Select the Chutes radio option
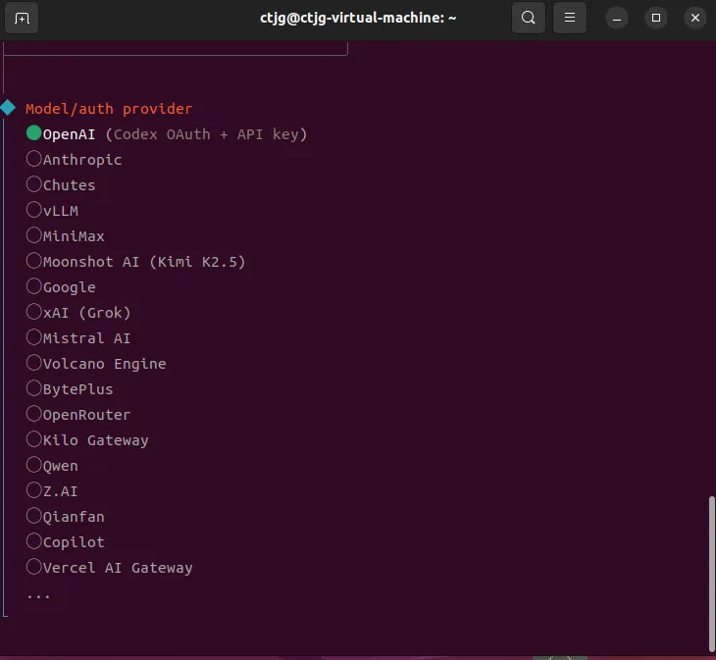The height and width of the screenshot is (660, 716). (x=33, y=184)
